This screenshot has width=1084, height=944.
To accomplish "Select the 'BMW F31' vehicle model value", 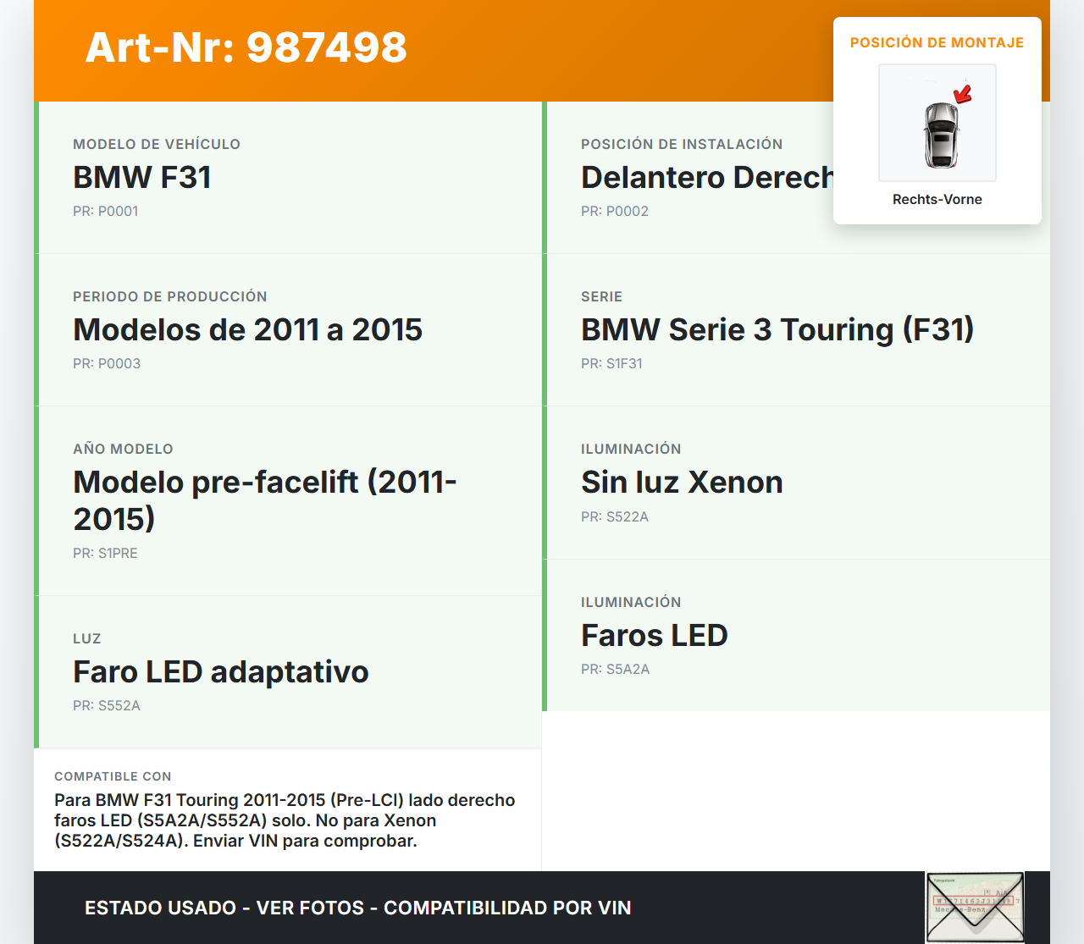I will [x=142, y=177].
